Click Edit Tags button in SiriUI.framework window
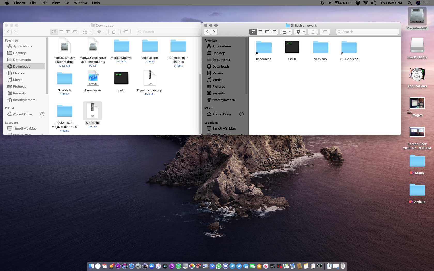This screenshot has width=434, height=271. 325,32
